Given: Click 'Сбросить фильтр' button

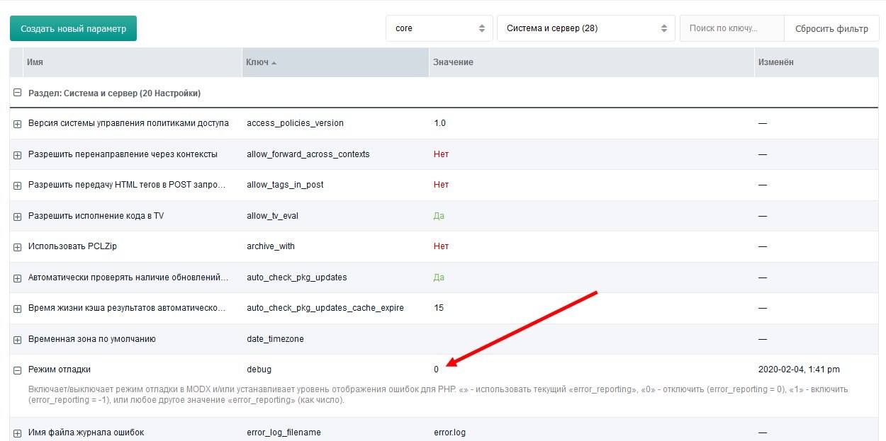Looking at the screenshot, I should coord(831,28).
